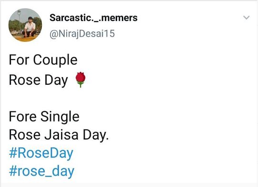Click the word "Single" in tweet
258x187 pixels.
(60, 117)
